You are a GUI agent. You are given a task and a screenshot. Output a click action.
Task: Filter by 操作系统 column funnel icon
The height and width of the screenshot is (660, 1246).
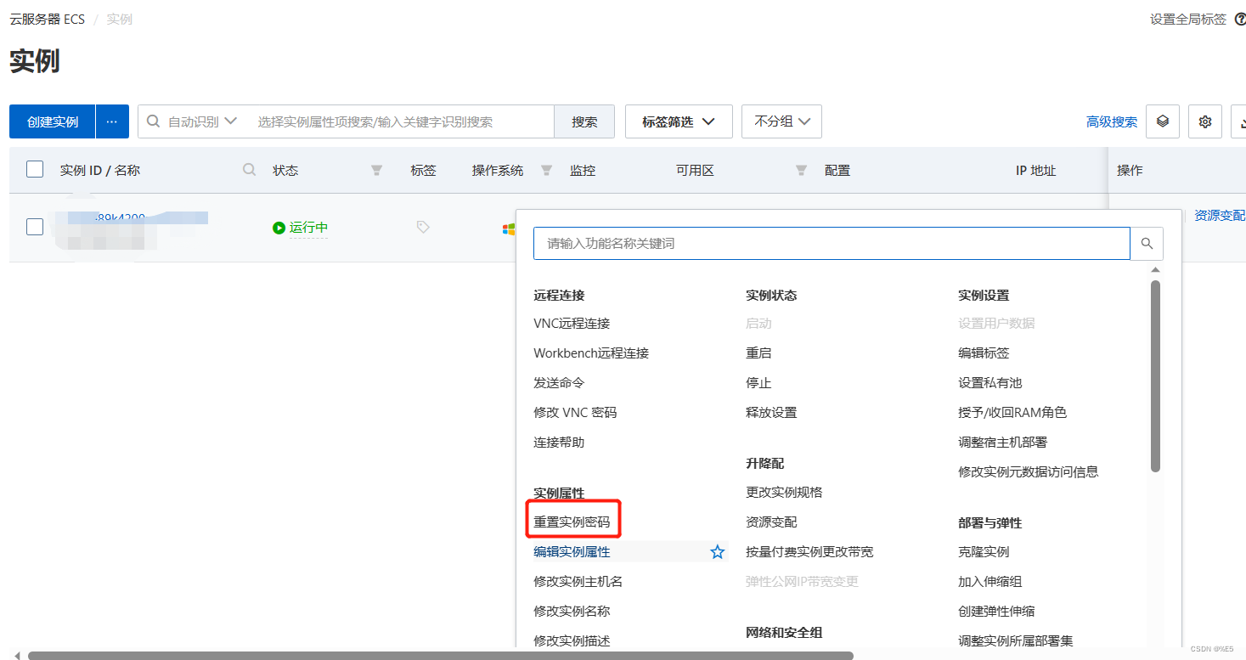[x=546, y=170]
